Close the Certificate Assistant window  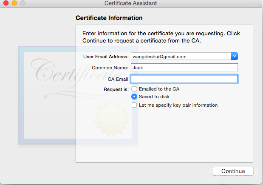6,3
